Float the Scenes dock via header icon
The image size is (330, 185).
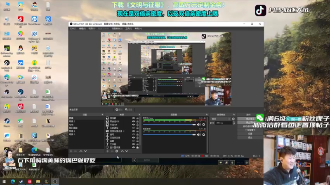pyautogui.click(x=102, y=115)
